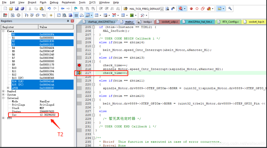Open the Command Window icon
The image size is (267, 148).
click(58, 15)
